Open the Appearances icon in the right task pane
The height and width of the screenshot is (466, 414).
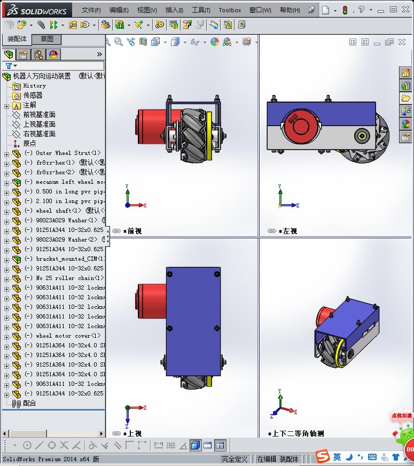tap(405, 123)
